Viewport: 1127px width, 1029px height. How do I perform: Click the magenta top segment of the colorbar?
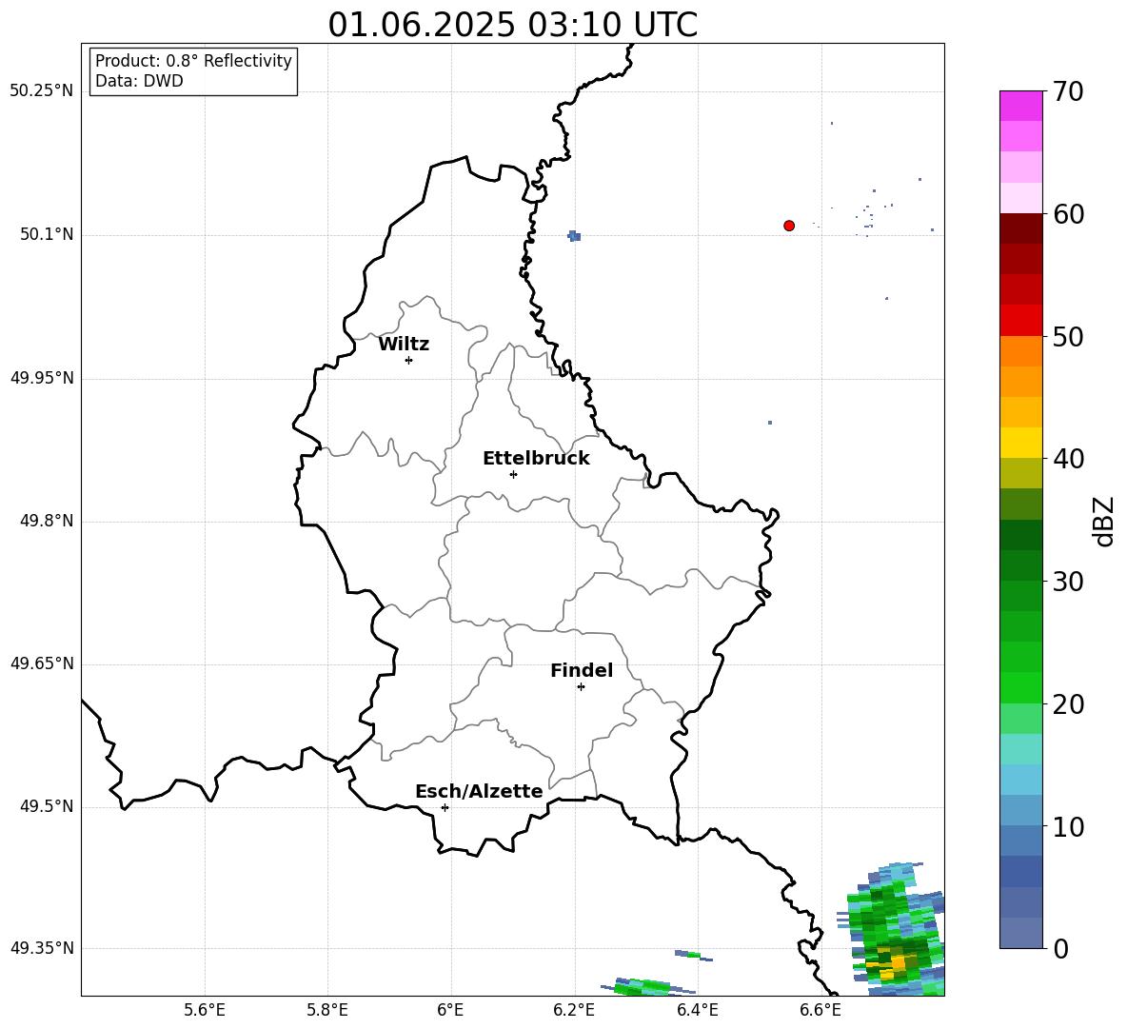pos(1020,106)
